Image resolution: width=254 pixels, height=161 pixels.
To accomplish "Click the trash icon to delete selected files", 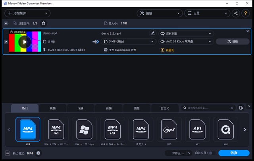I will (43, 23).
